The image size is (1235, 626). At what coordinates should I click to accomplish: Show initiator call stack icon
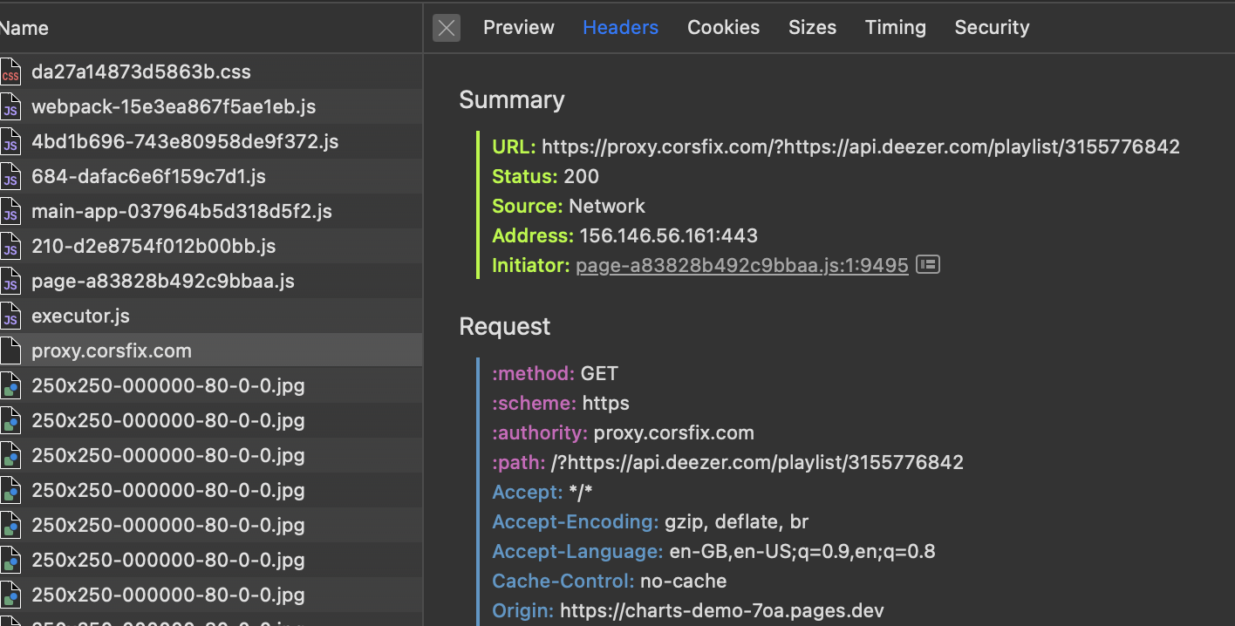(x=928, y=264)
